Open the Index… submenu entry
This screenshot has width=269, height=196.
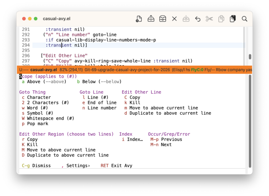pyautogui.click(x=132, y=140)
